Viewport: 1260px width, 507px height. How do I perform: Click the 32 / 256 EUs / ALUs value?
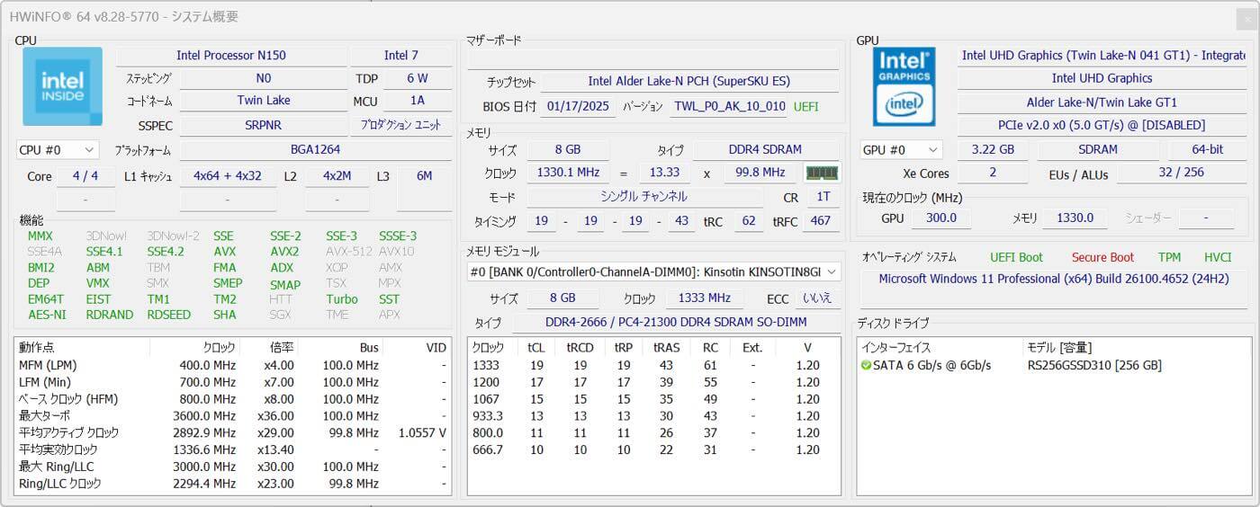(x=1182, y=173)
